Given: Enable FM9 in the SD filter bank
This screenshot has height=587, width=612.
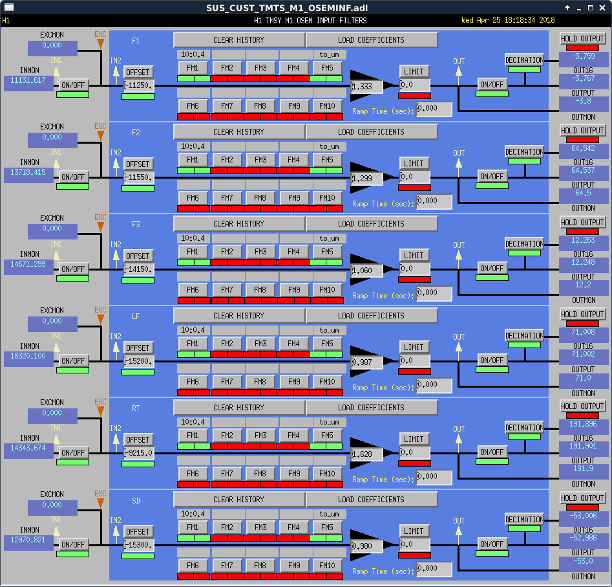Looking at the screenshot, I should [294, 565].
